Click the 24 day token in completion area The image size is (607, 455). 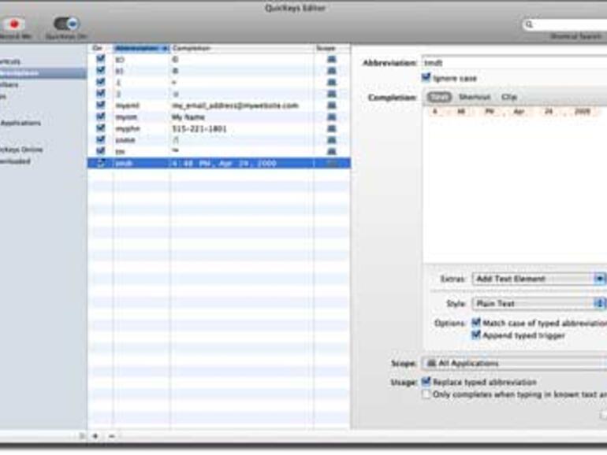point(549,112)
